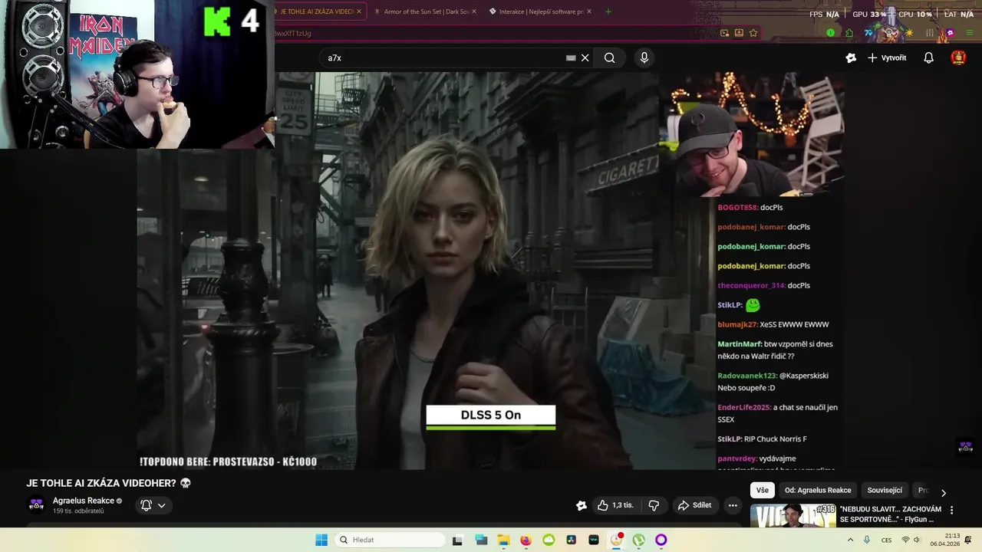Click the Vytvořit create button
This screenshot has height=552, width=982.
pos(887,58)
